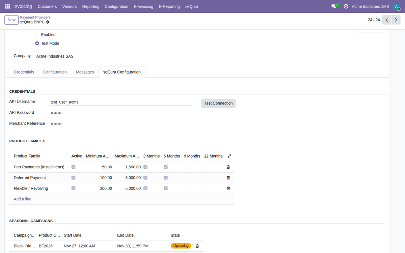Image resolution: width=405 pixels, height=253 pixels.
Task: Edit the 50.00 minimum amount cell
Action: (99, 167)
